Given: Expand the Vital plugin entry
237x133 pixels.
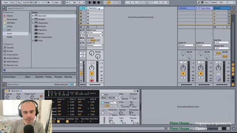Looking at the screenshot, I should tap(33, 41).
